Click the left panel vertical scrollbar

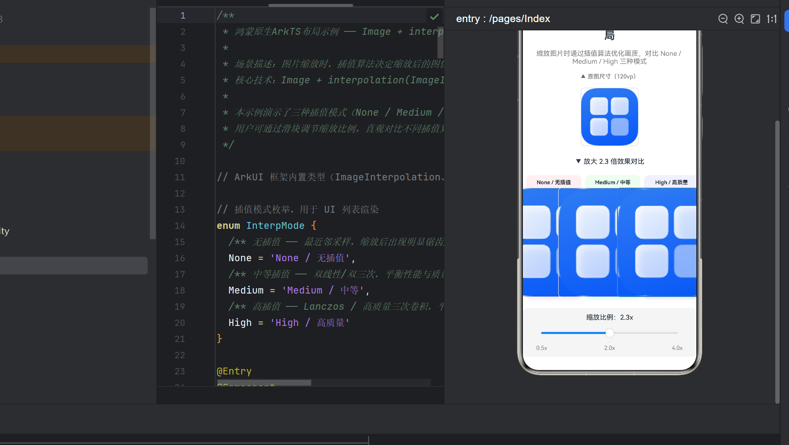point(153,124)
